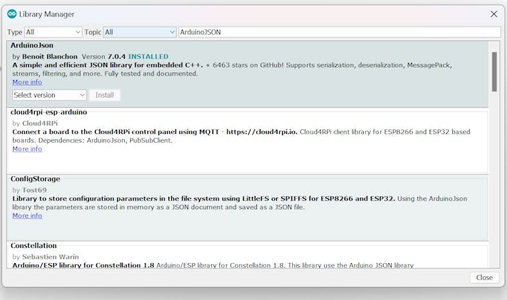Viewport: 507px width, 300px height.
Task: Select the ConfigStorage library entry title
Action: point(35,179)
